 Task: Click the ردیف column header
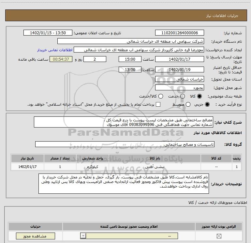tap(237, 158)
